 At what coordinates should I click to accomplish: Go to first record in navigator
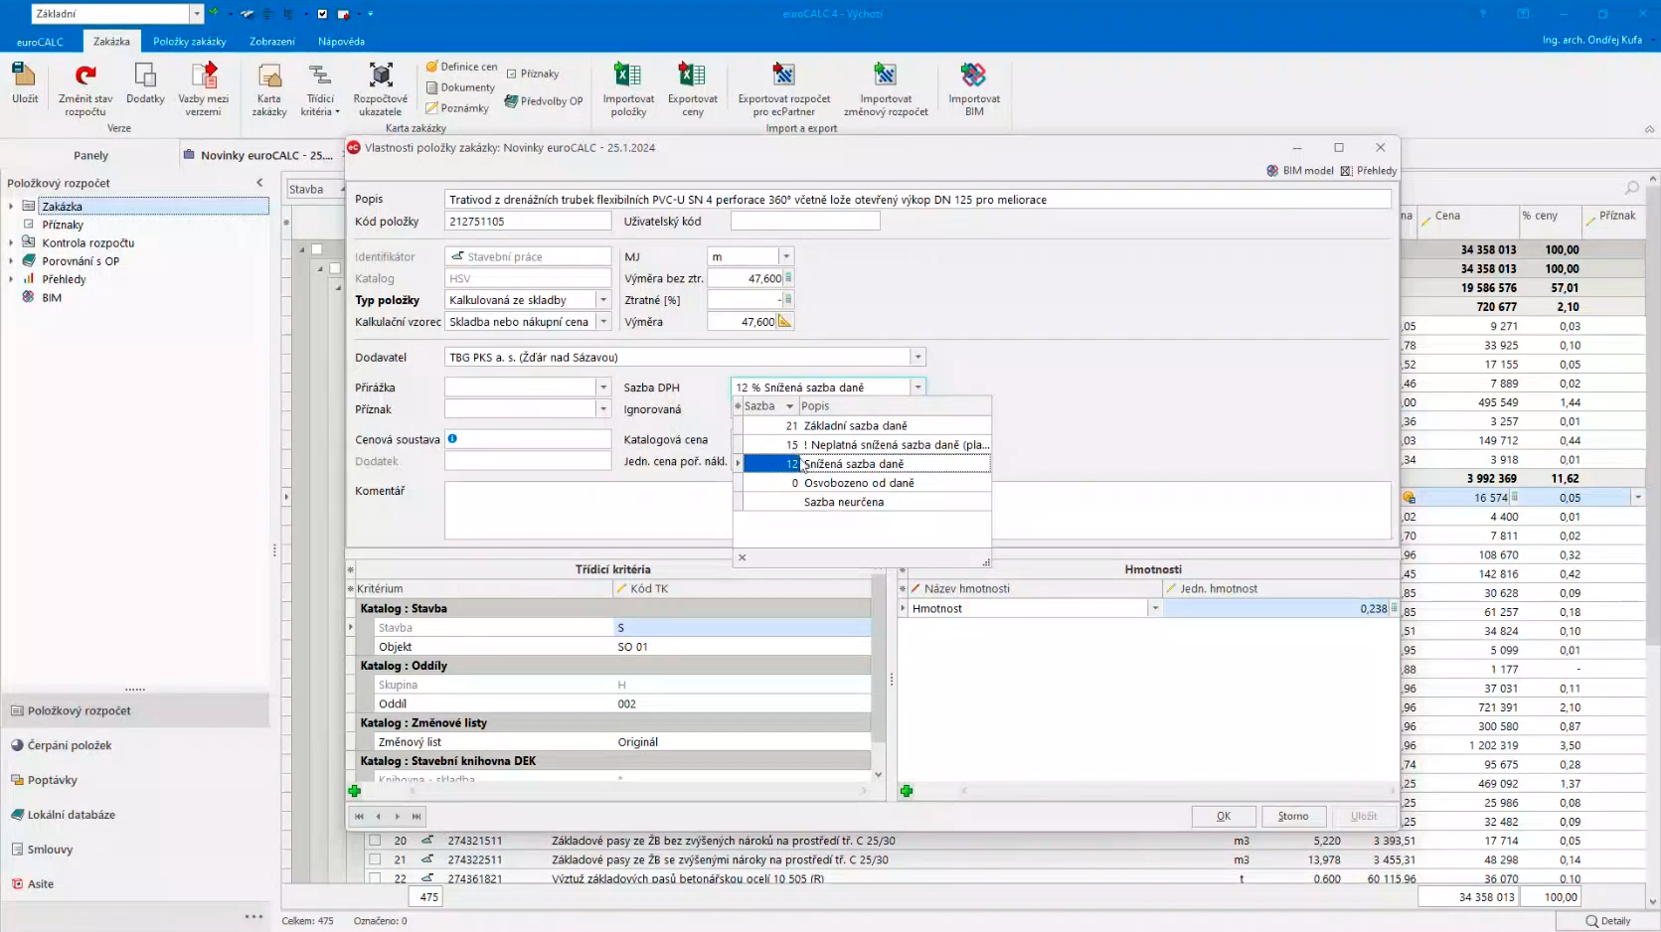(360, 817)
